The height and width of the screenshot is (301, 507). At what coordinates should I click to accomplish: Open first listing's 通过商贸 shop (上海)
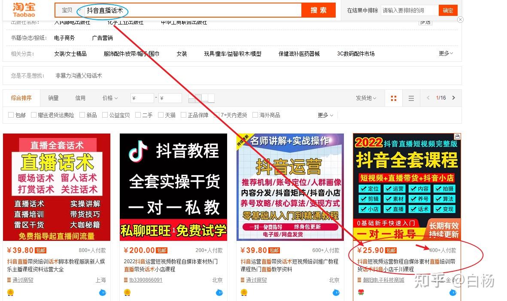(x=23, y=280)
